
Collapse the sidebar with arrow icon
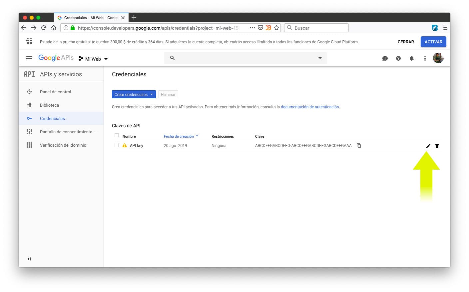(x=29, y=259)
